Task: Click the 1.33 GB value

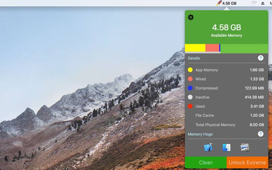Action: pyautogui.click(x=257, y=79)
